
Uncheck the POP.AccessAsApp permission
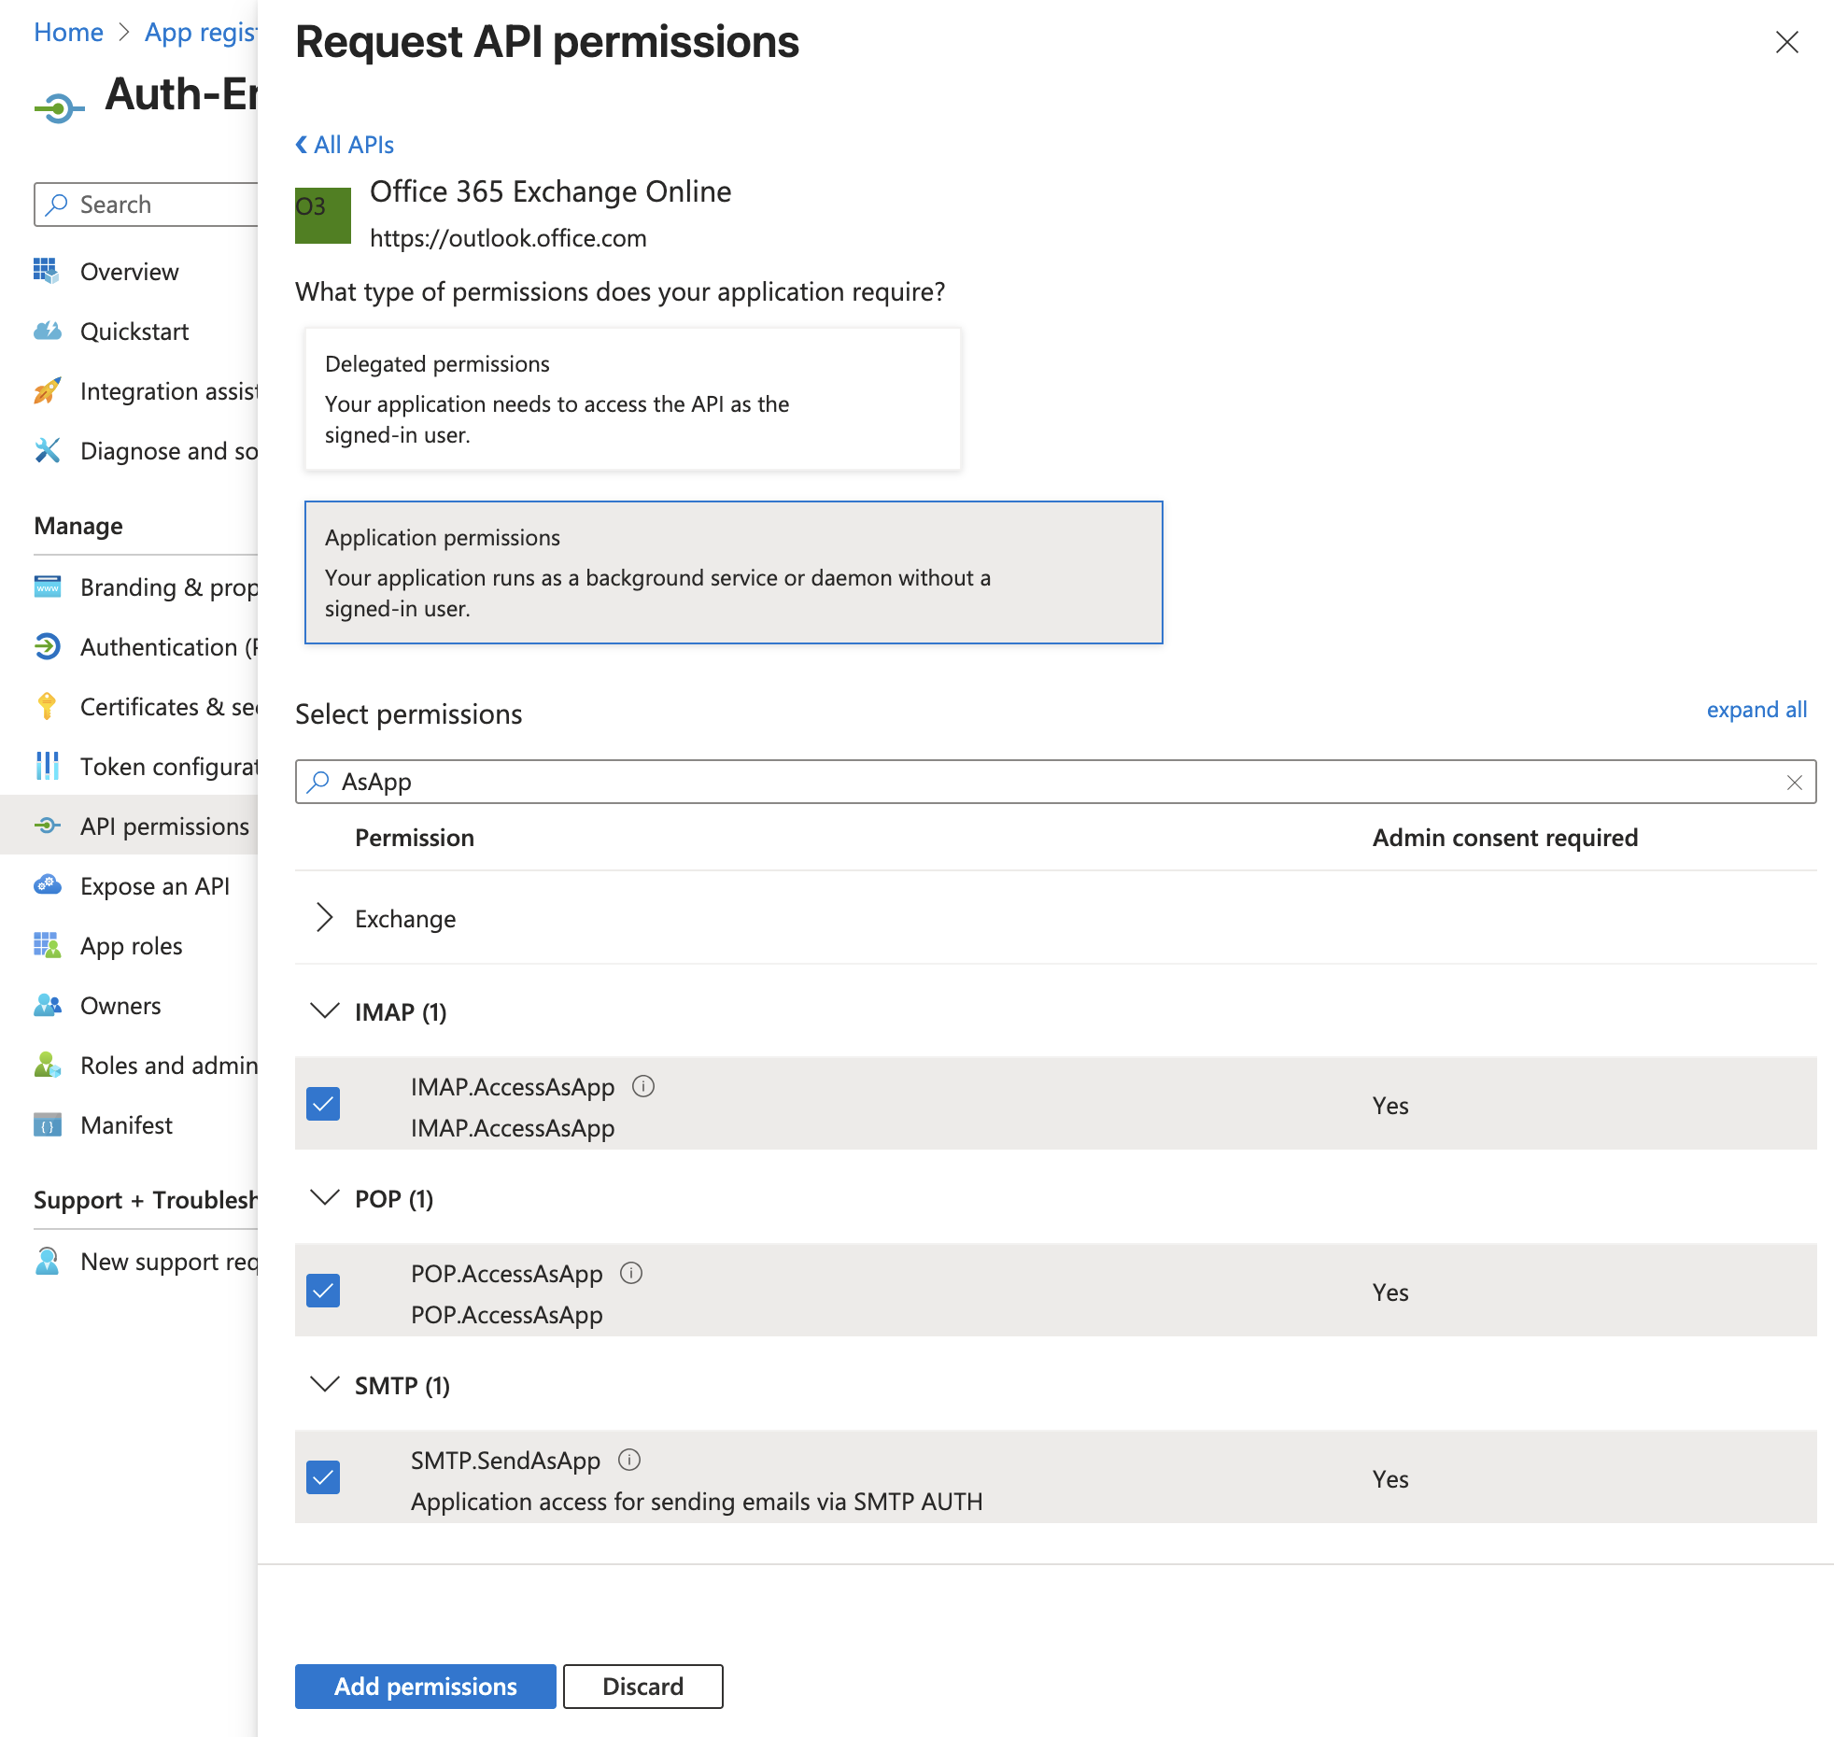point(323,1291)
